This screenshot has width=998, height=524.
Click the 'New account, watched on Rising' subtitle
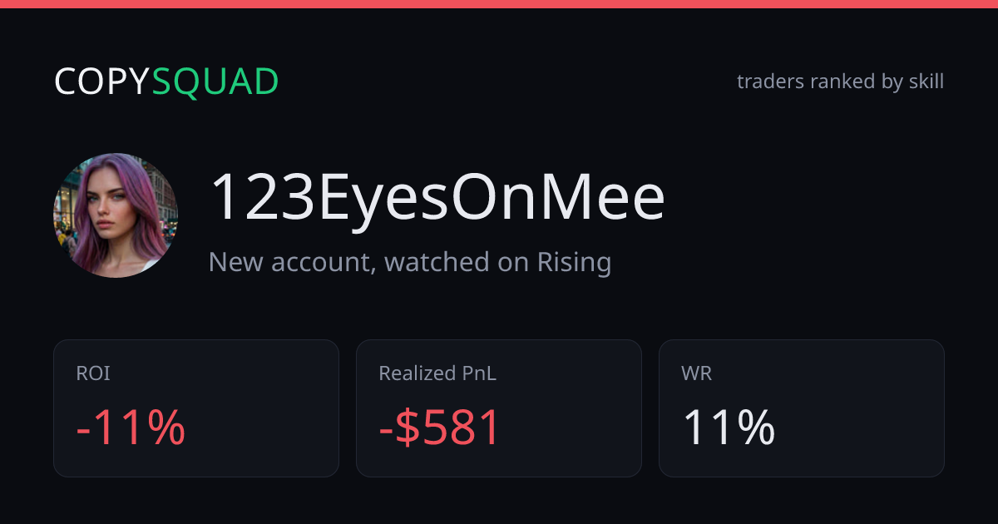point(410,262)
